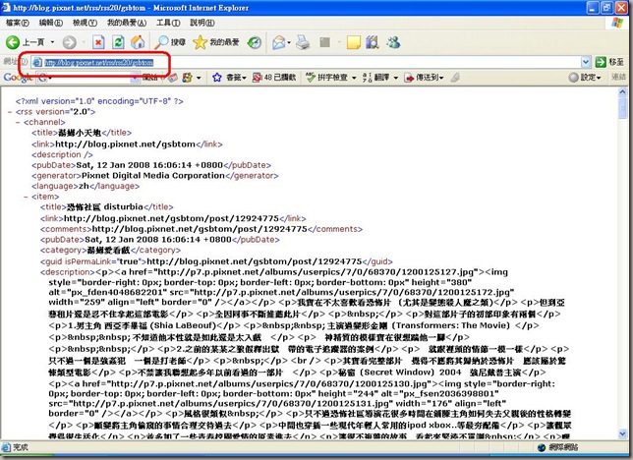The height and width of the screenshot is (460, 633).
Task: Click the 完成 status bar text
Action: click(x=21, y=447)
